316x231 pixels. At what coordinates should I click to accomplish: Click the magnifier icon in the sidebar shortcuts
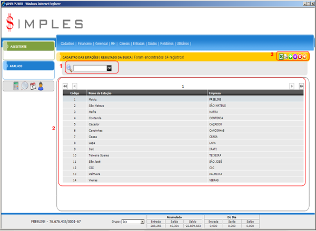25,86
